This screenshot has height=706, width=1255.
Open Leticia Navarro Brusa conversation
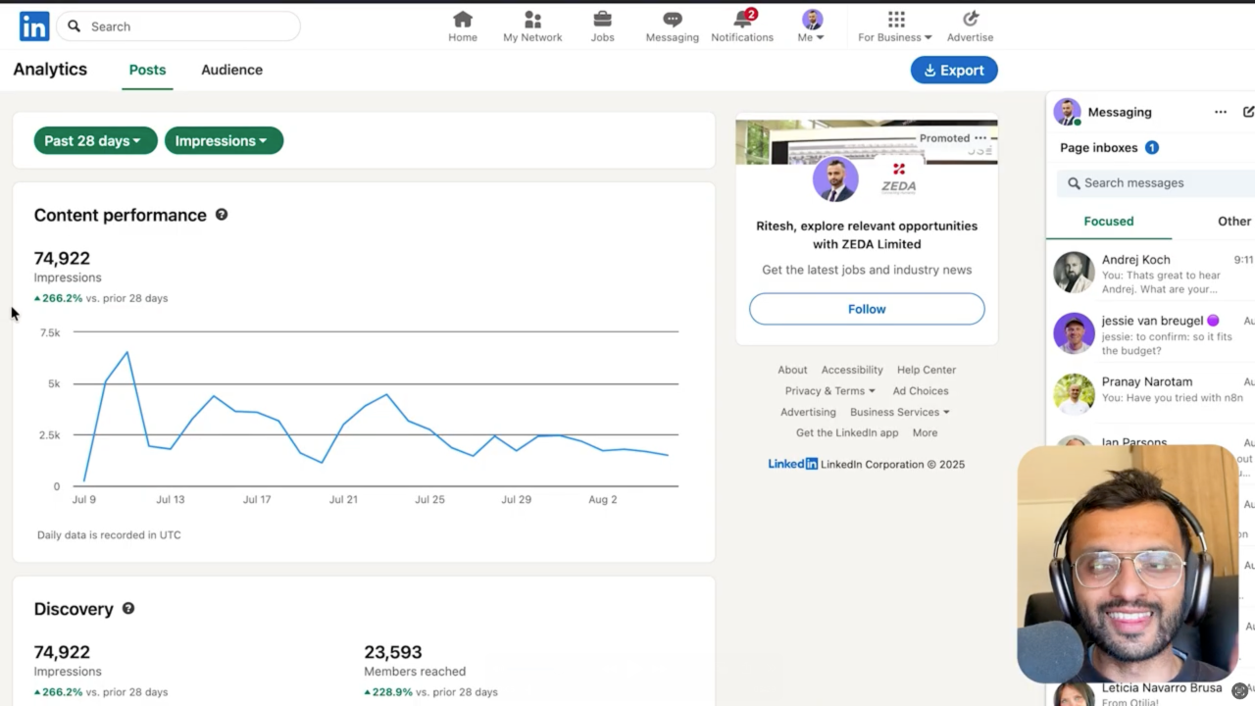(1151, 693)
